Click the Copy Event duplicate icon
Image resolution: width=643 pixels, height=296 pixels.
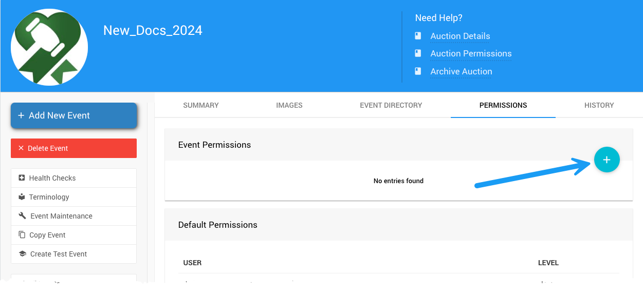click(22, 235)
